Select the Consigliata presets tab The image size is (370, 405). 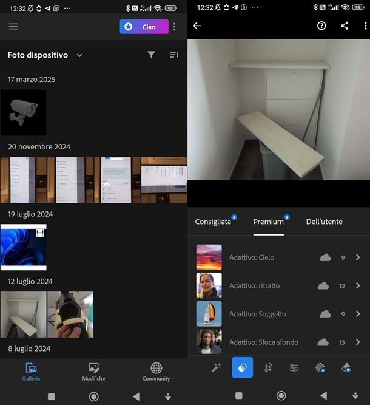click(x=213, y=222)
